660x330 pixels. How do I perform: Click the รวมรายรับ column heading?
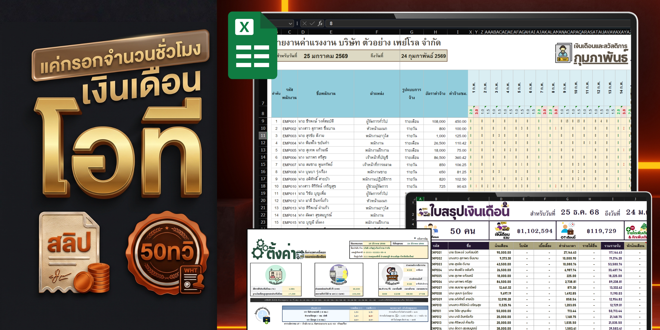[x=612, y=246]
